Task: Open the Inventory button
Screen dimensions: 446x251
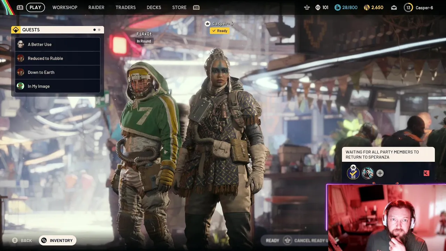Action: tap(57, 241)
